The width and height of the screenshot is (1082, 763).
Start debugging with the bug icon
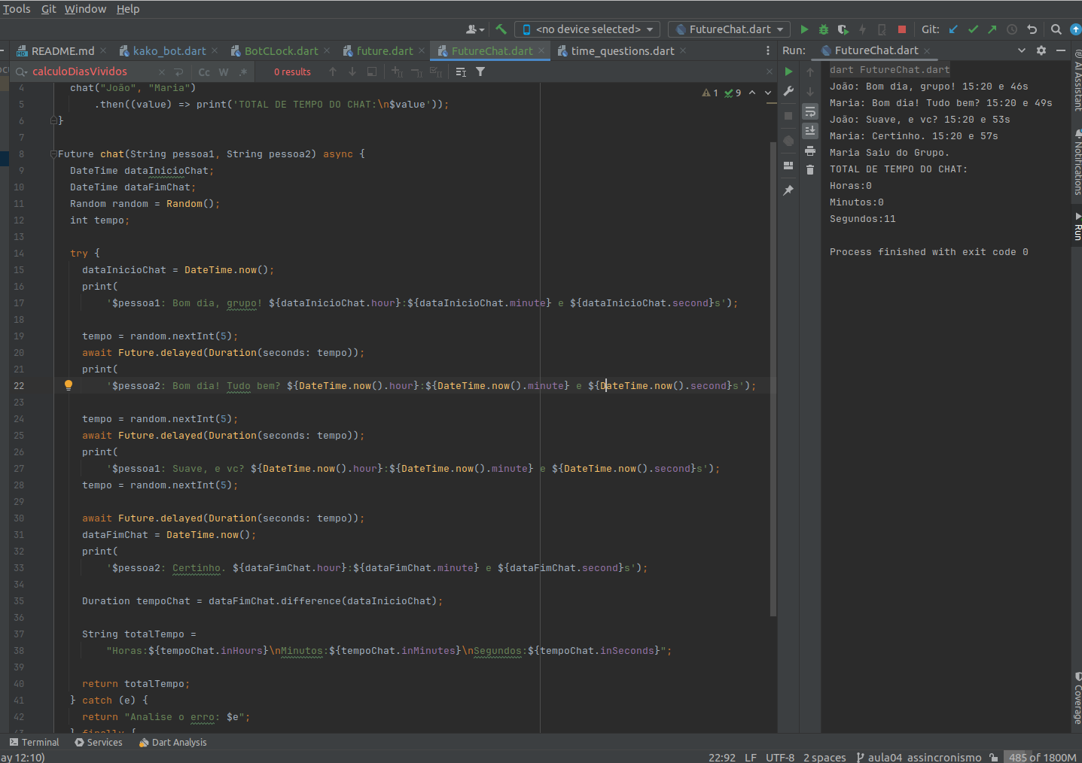(x=824, y=29)
